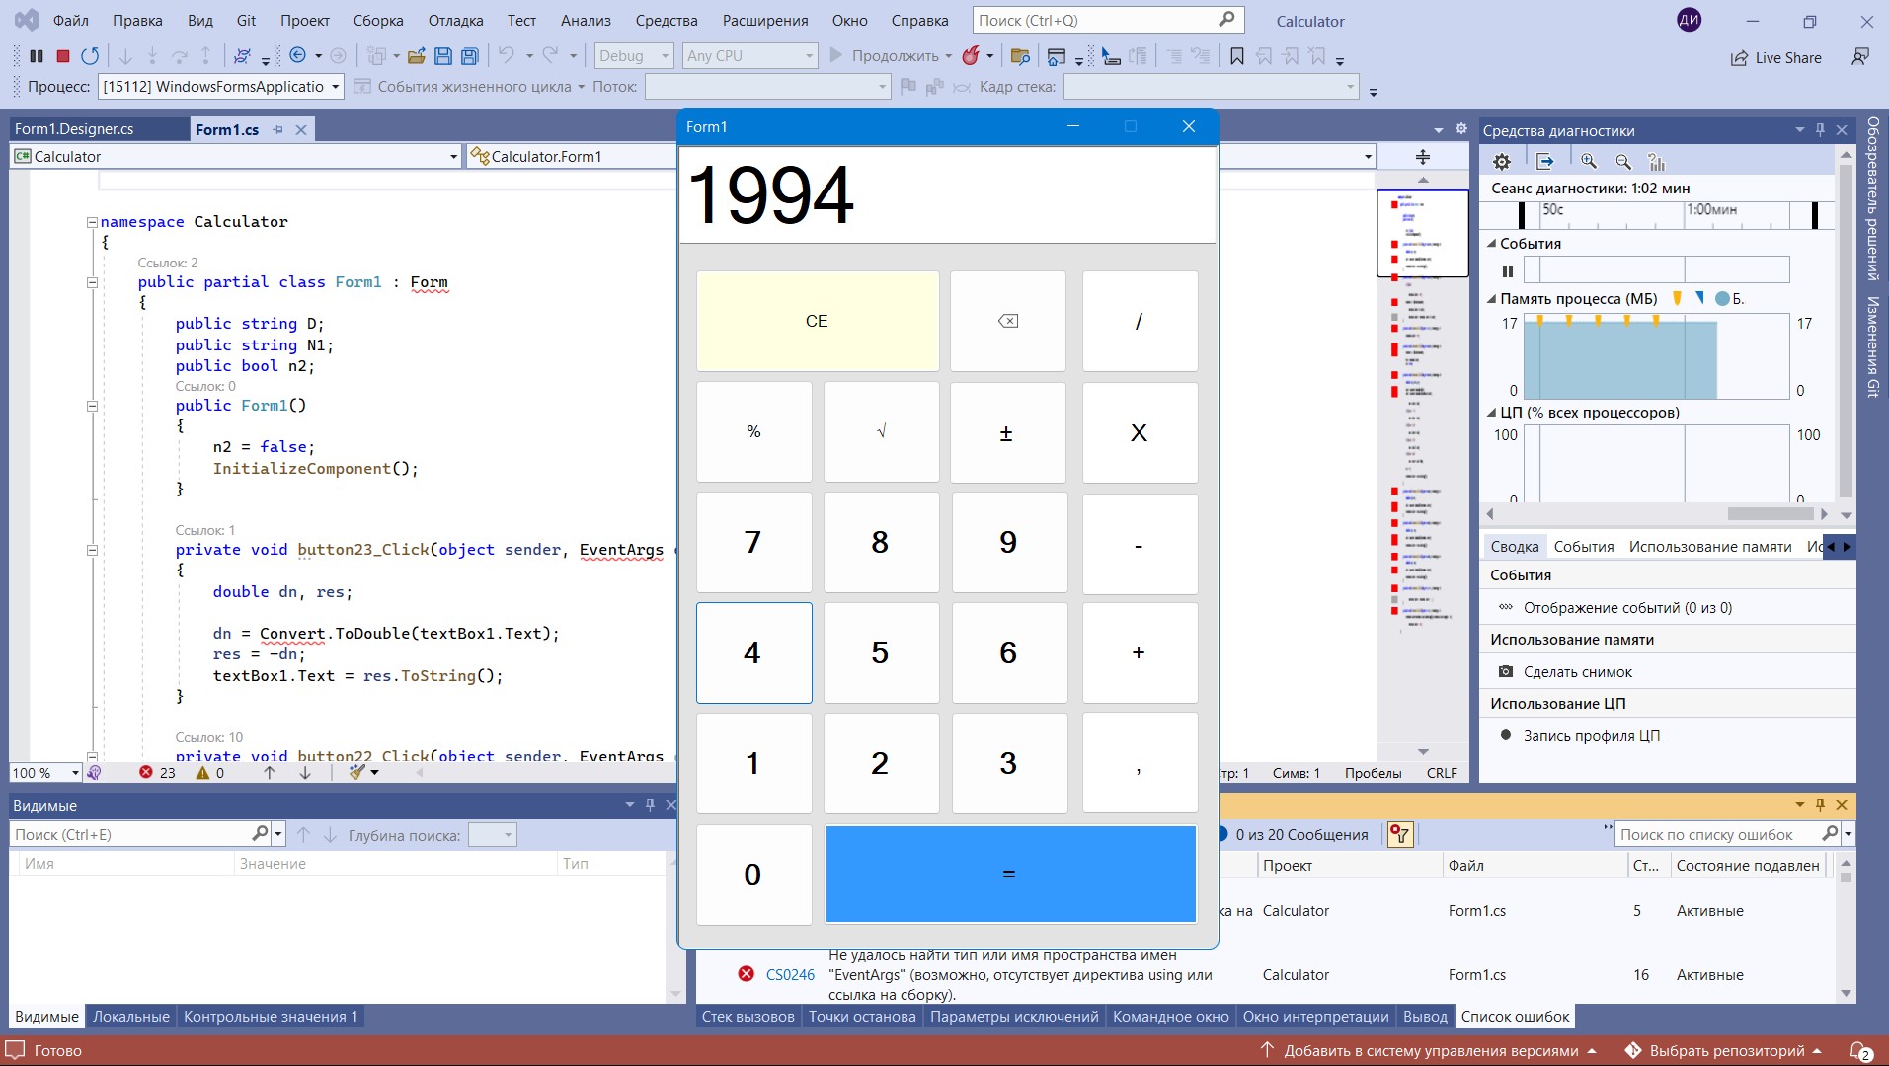
Task: Click the editor split window handle
Action: (1423, 157)
